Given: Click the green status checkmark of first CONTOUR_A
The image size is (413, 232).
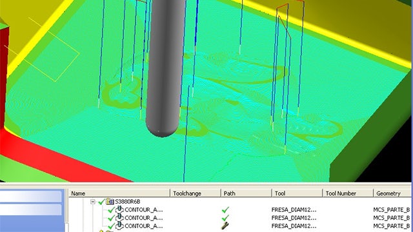Looking at the screenshot, I should click(x=111, y=210).
